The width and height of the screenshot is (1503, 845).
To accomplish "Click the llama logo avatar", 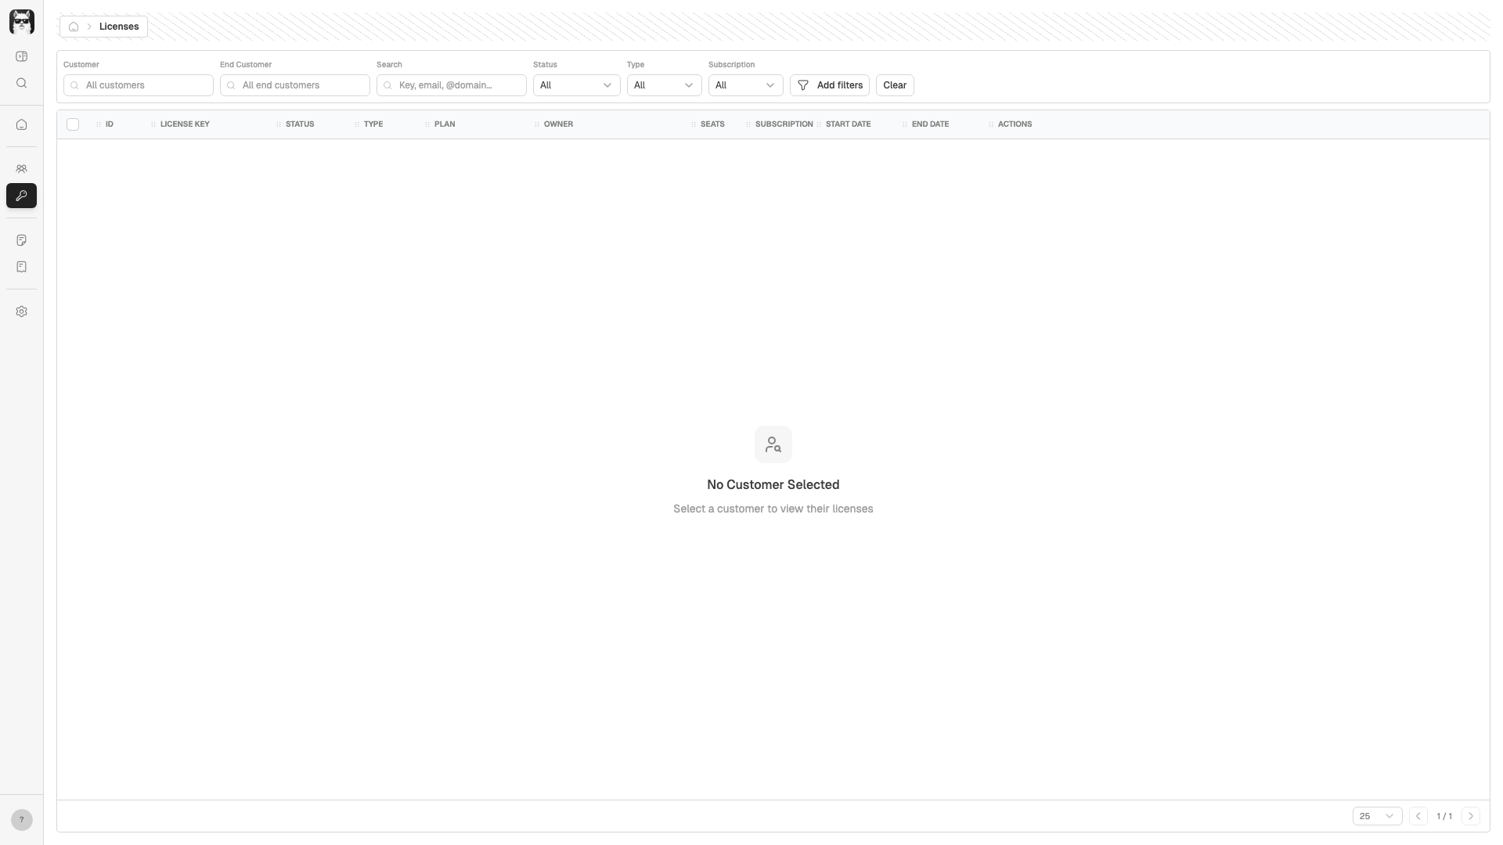I will coord(21,22).
